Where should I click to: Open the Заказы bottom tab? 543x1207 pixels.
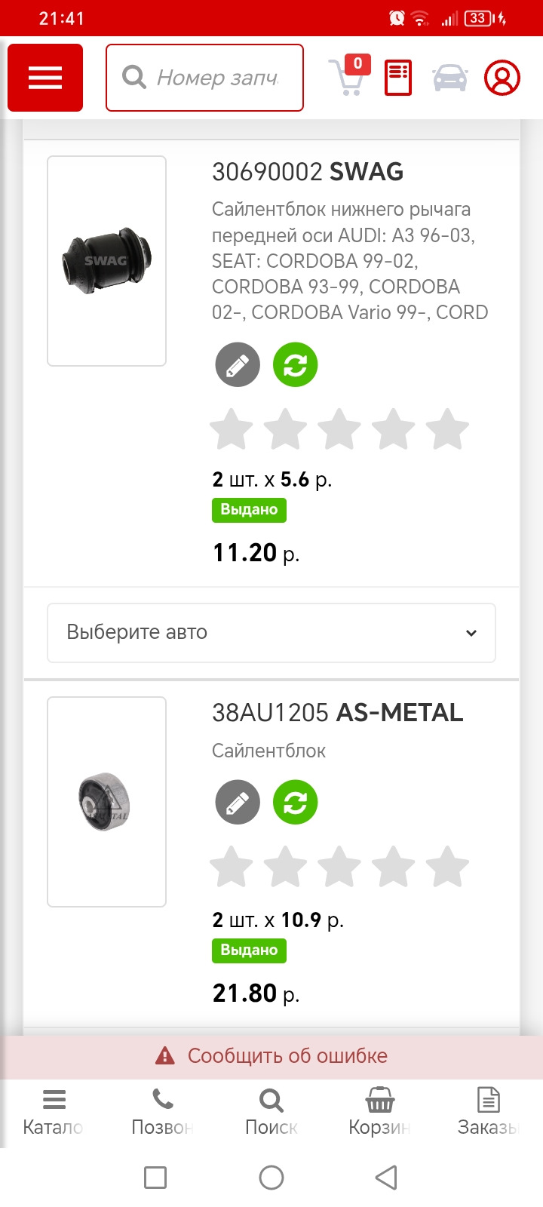coord(488,1112)
